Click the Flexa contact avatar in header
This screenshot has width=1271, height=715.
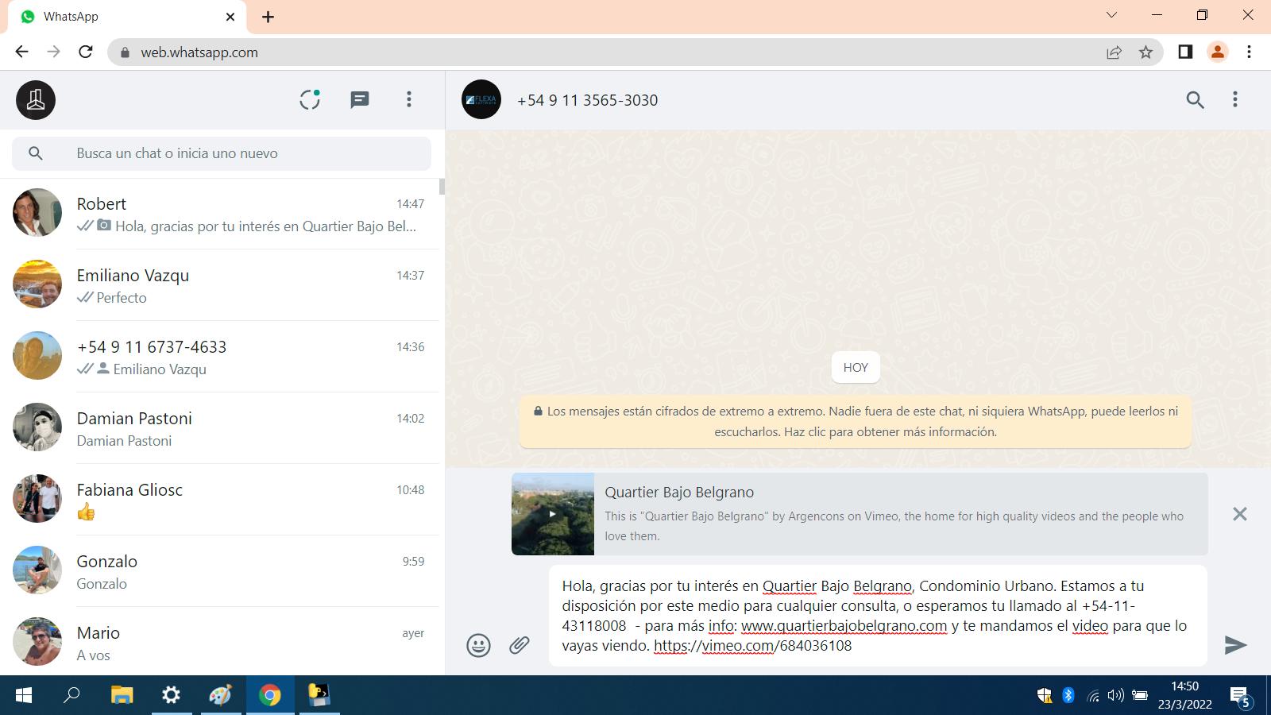(481, 100)
